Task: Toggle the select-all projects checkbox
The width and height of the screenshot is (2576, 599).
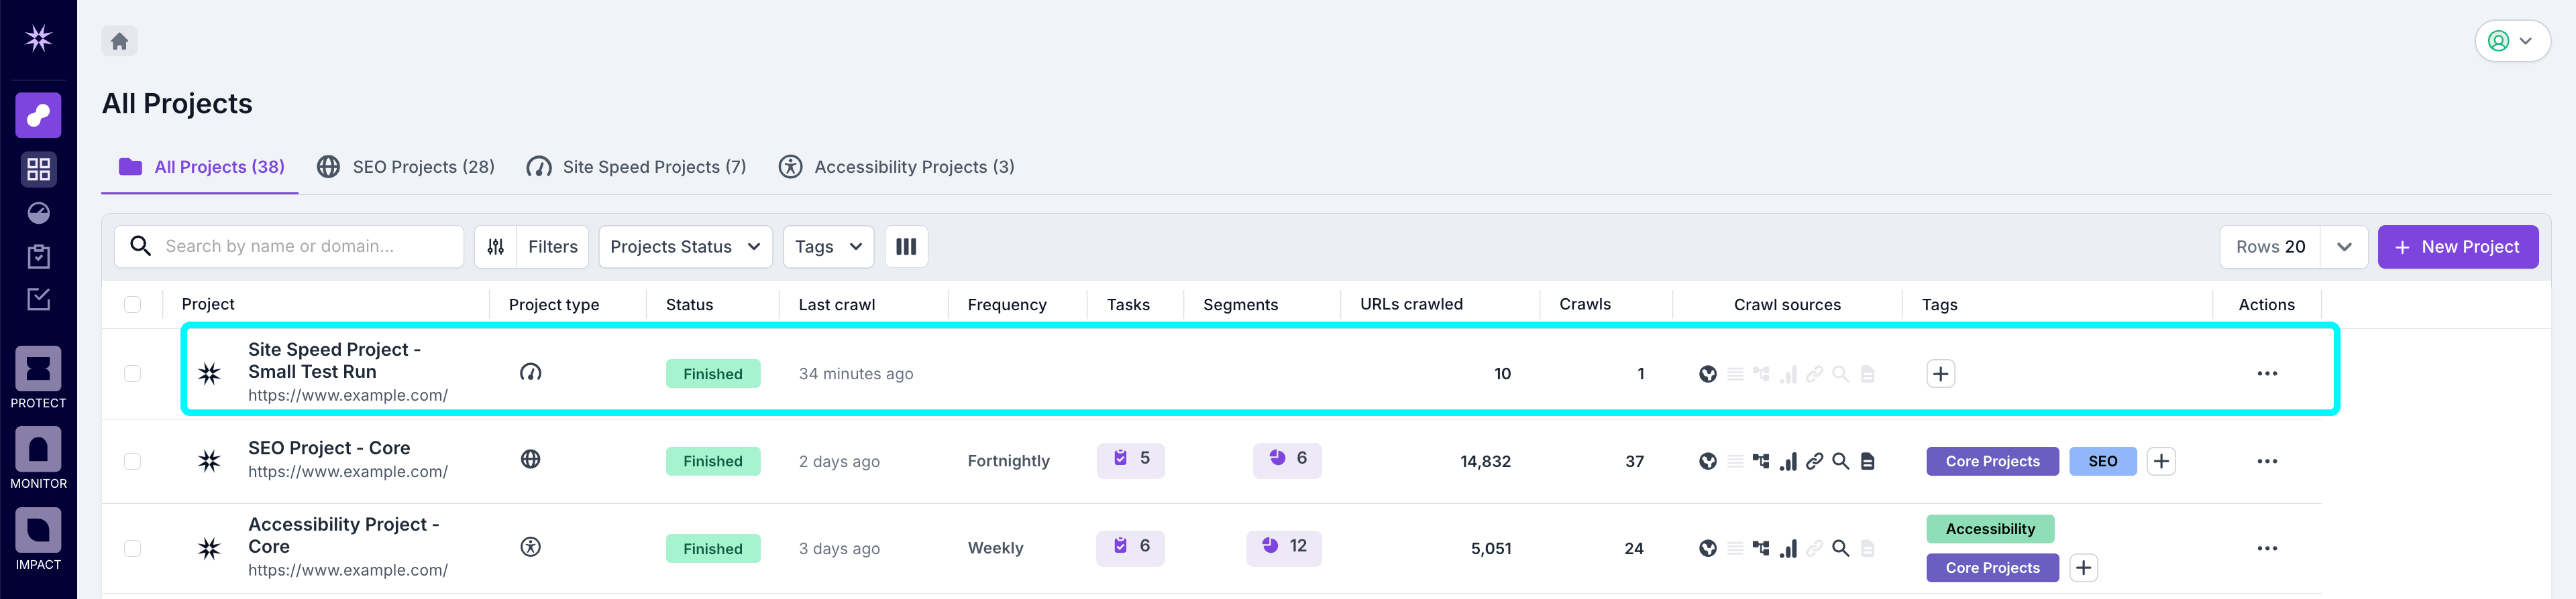Action: coord(132,304)
